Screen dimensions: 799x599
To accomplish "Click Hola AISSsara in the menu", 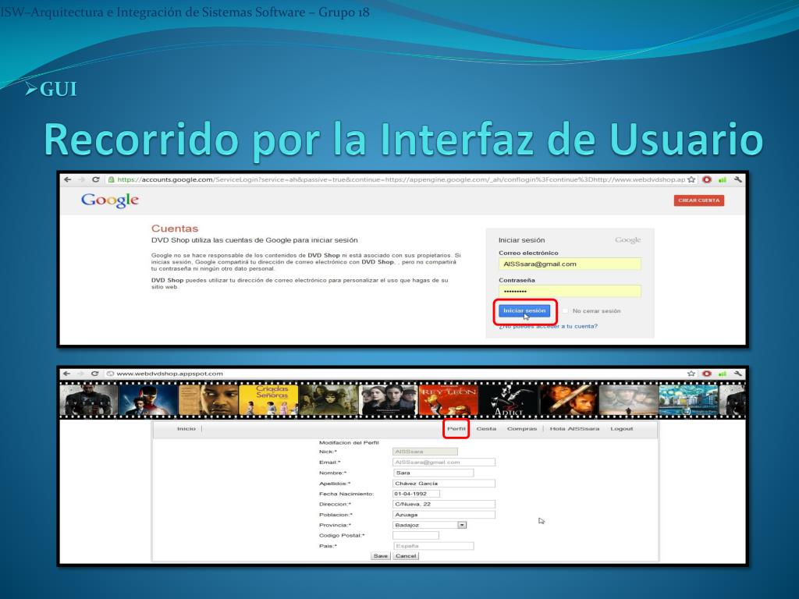I will (x=574, y=429).
